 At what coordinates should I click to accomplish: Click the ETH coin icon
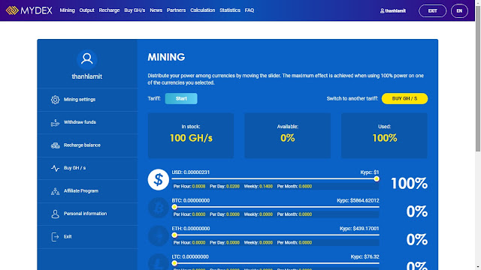[159, 236]
